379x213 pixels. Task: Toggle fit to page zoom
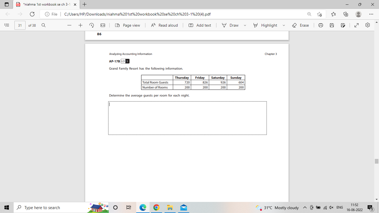click(103, 25)
